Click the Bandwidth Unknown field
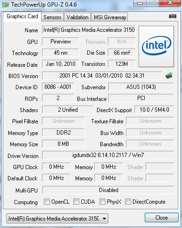This screenshot has height=228, width=182. [150, 144]
